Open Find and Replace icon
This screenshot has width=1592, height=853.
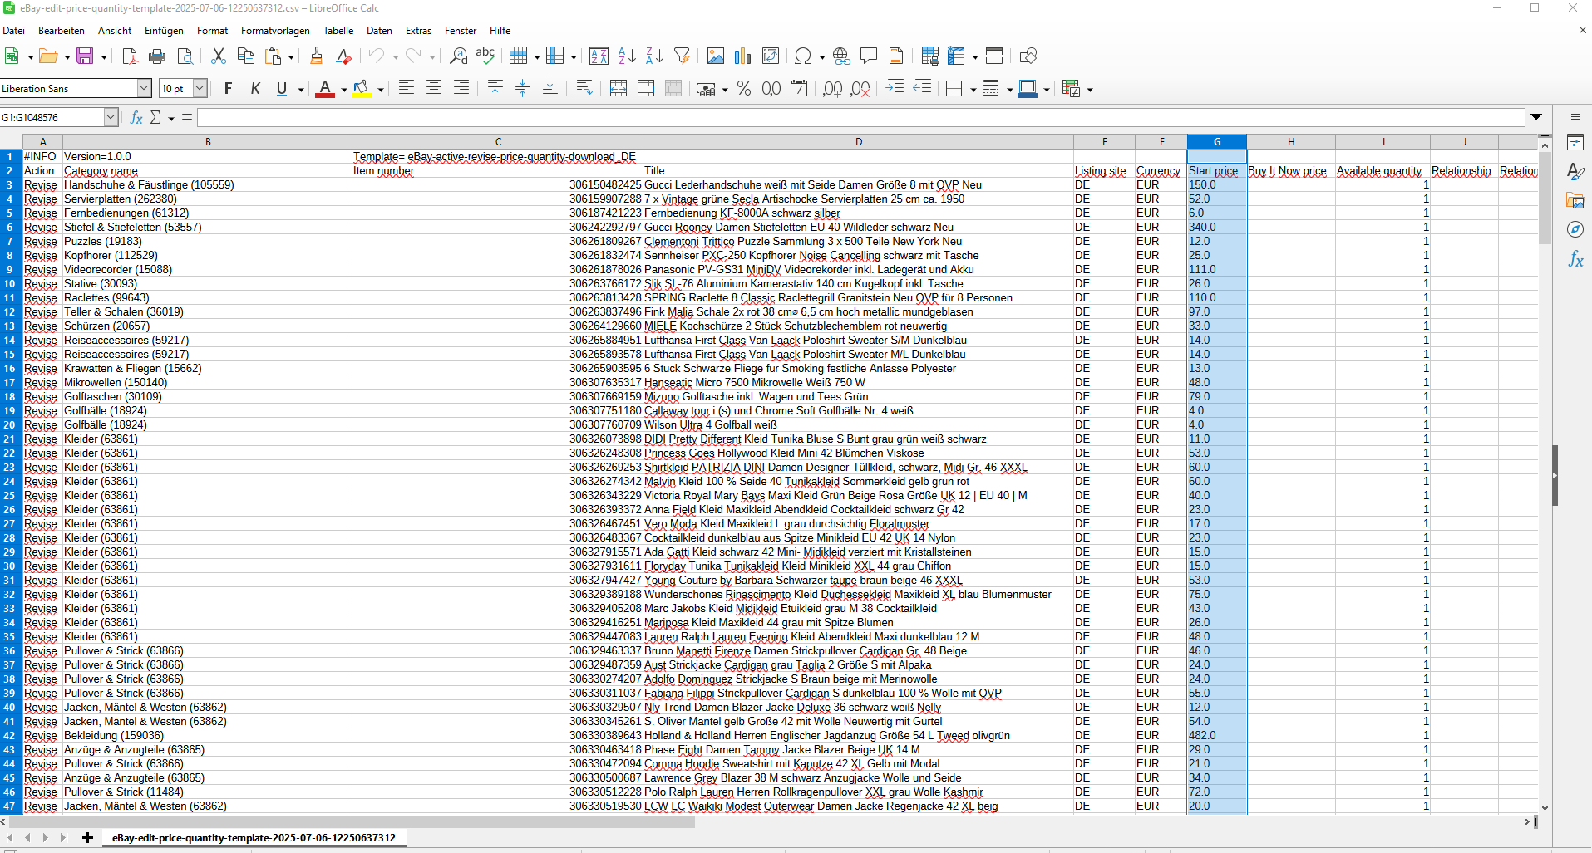(458, 56)
